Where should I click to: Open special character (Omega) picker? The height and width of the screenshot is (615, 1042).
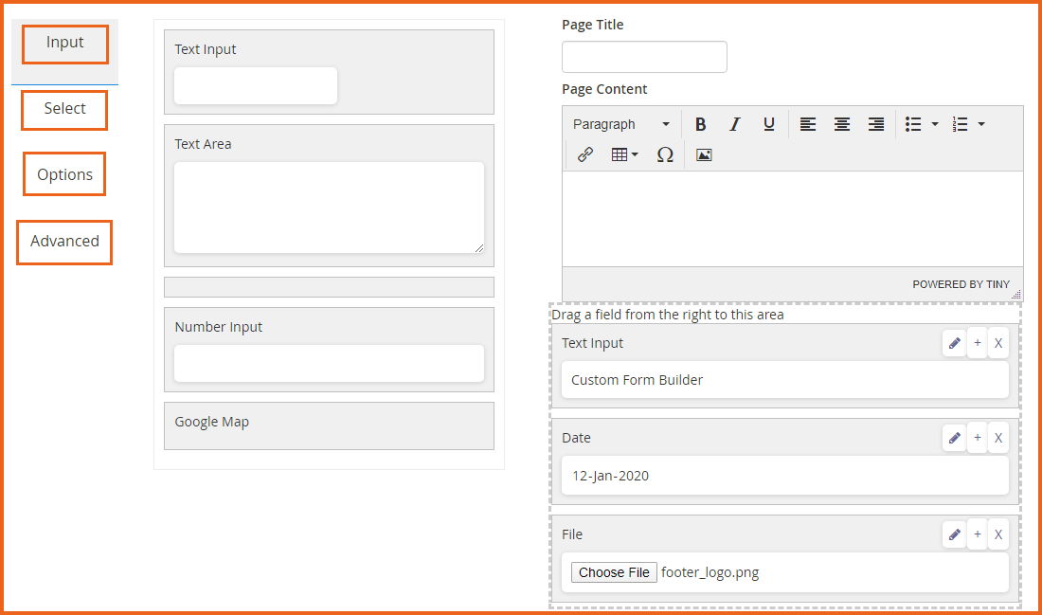click(x=665, y=154)
